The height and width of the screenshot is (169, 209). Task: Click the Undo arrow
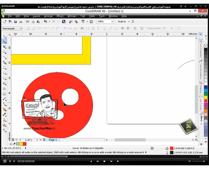coord(45,22)
